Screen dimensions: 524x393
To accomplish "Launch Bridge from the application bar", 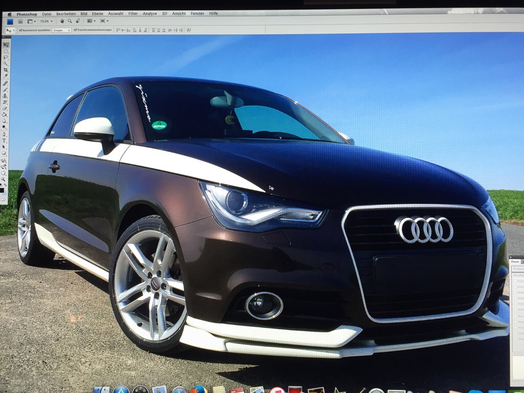I will [x=20, y=21].
